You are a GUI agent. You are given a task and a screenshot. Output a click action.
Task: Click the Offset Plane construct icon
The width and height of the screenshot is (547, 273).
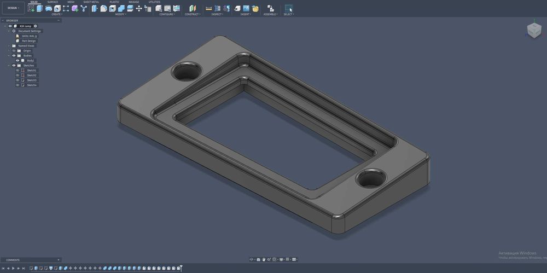193,8
